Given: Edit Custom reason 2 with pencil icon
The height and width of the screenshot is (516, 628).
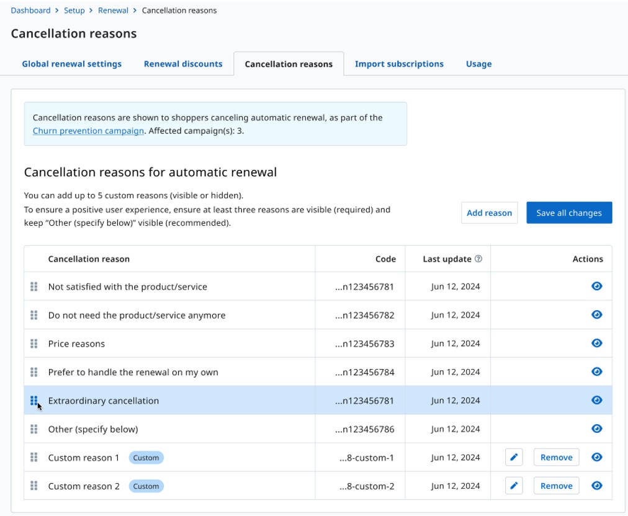Looking at the screenshot, I should point(514,486).
